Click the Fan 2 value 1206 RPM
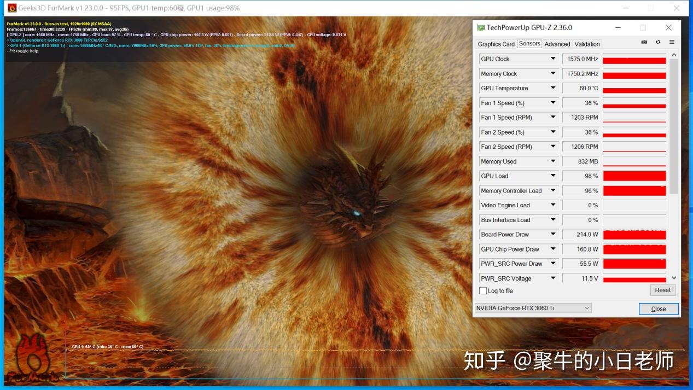This screenshot has width=693, height=390. tap(582, 147)
